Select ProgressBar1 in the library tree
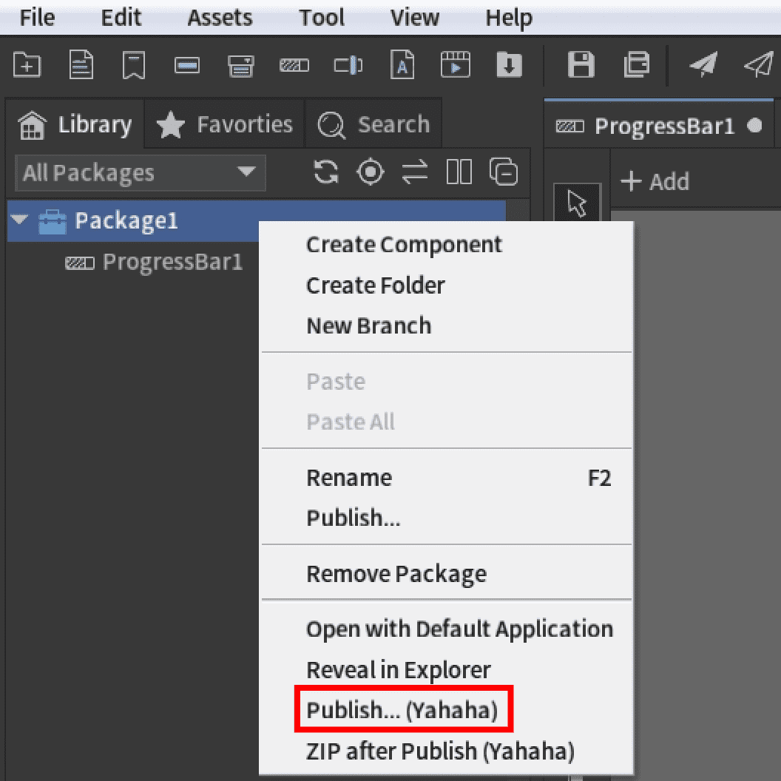 172,262
